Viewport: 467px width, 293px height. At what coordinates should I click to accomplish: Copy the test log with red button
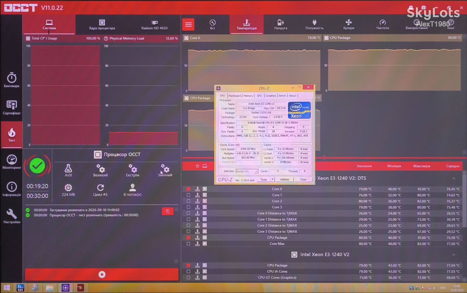point(168,211)
